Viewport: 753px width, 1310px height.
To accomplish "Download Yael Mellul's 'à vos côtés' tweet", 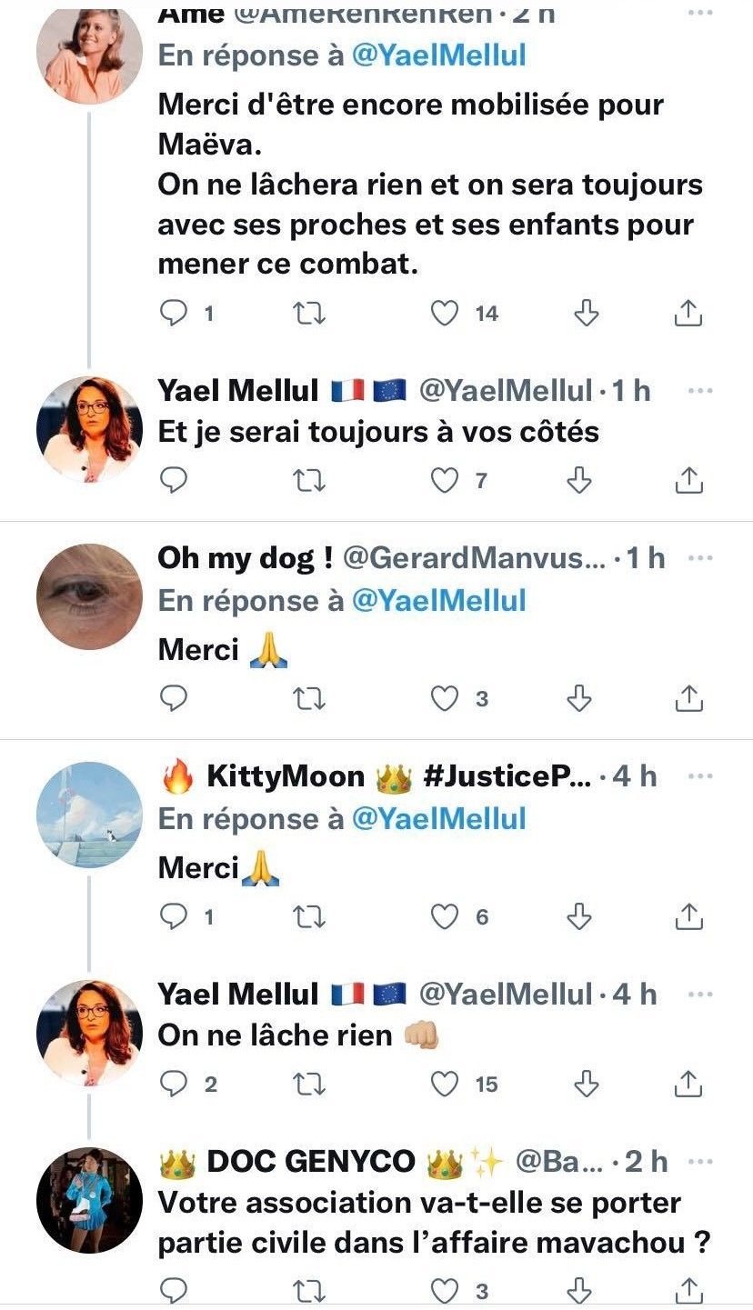I will pos(579,480).
